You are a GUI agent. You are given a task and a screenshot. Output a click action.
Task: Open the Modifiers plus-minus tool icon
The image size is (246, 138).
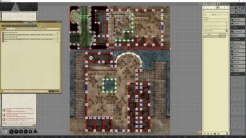pos(232,12)
